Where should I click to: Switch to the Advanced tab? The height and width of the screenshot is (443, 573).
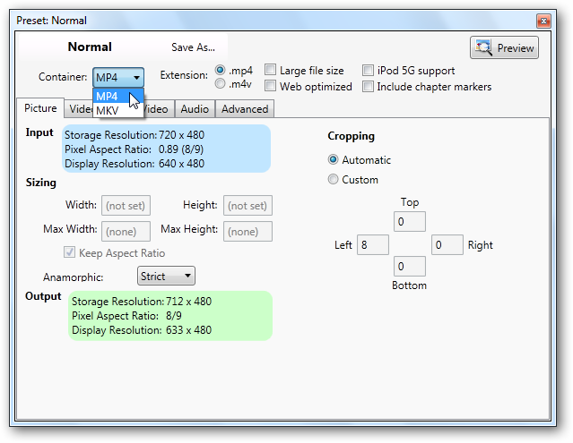pyautogui.click(x=245, y=109)
